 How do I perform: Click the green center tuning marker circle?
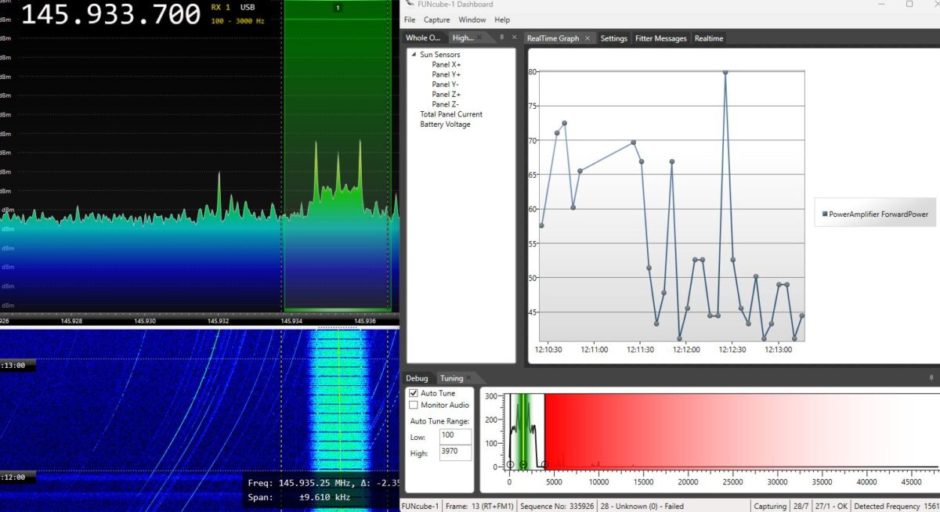click(522, 465)
